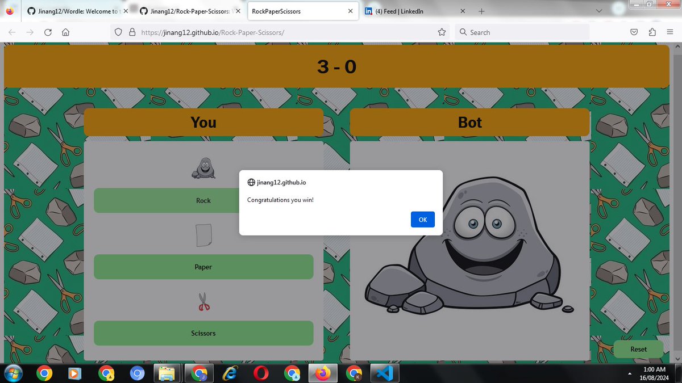
Task: Go forward one page
Action: 30,32
